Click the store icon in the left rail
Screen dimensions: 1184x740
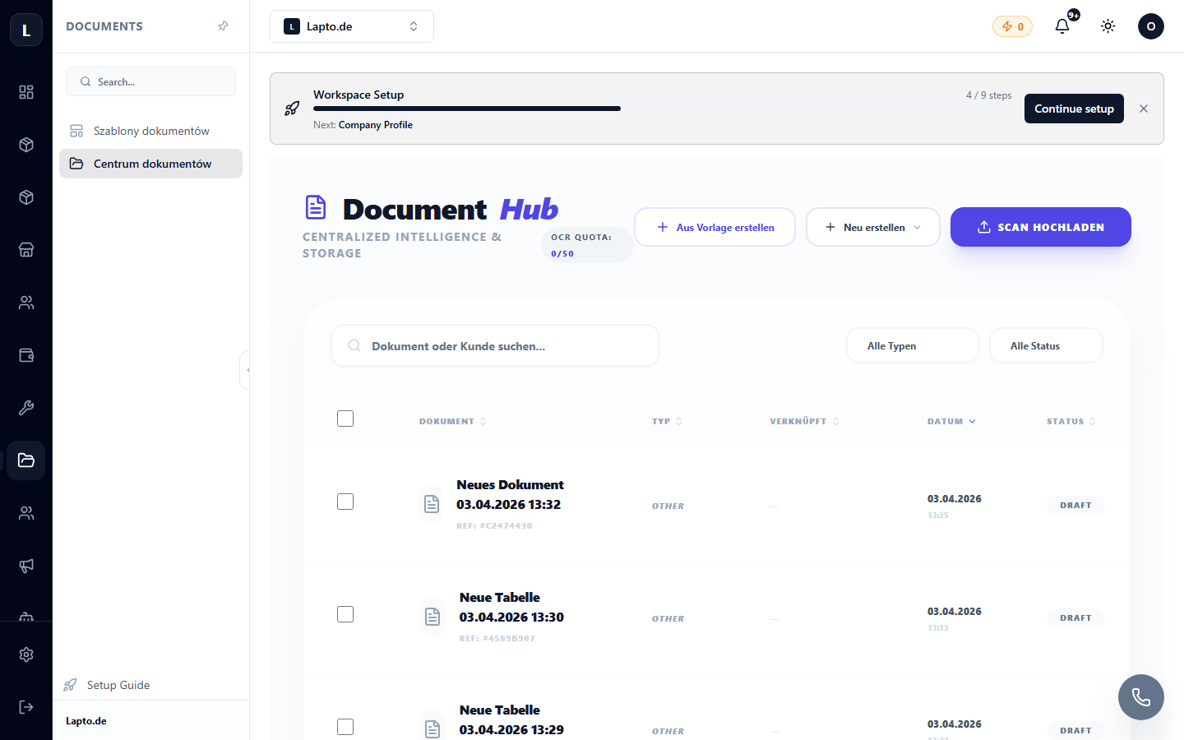point(26,250)
